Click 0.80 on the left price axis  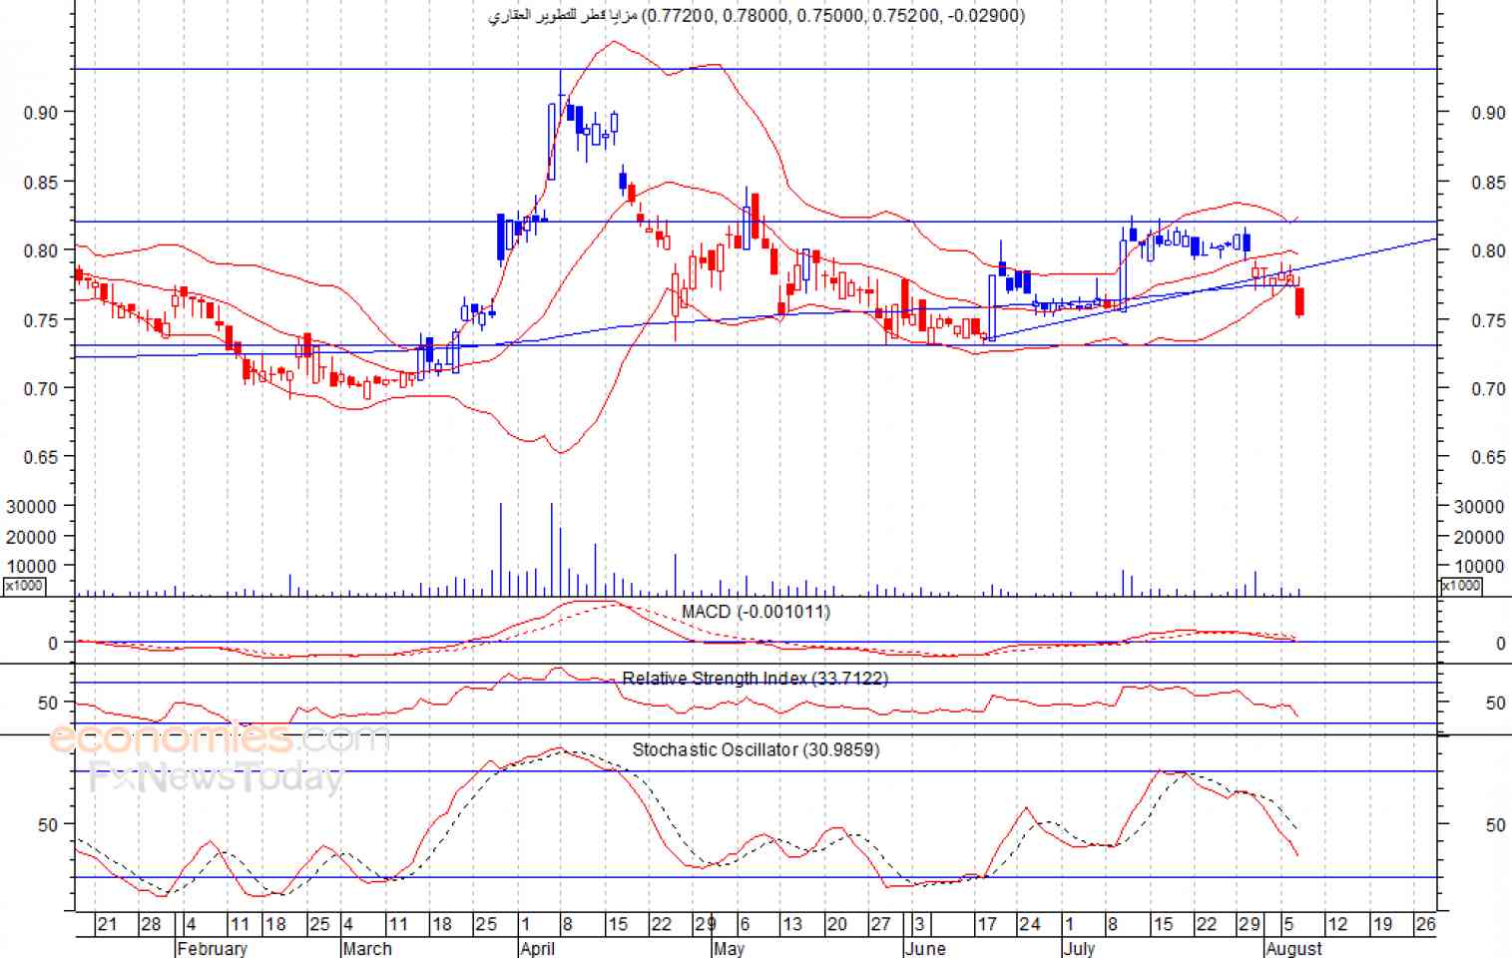pyautogui.click(x=41, y=250)
